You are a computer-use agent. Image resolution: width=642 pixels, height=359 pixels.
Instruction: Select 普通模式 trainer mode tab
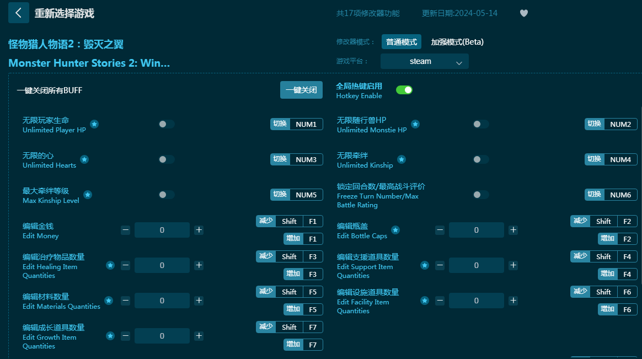point(402,42)
